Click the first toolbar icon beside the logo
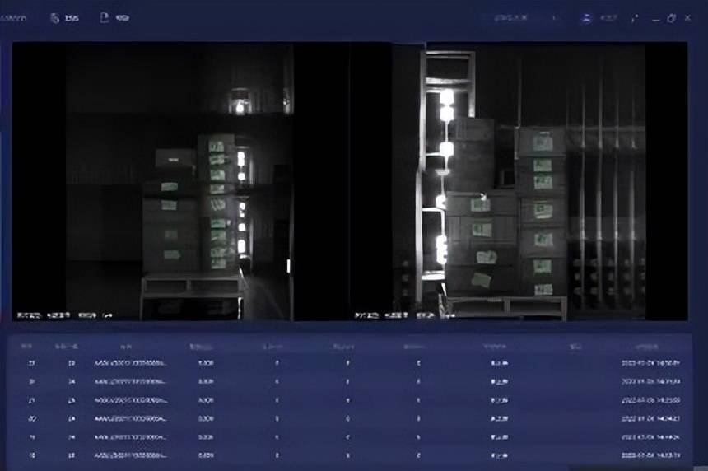This screenshot has height=471, width=708. (x=54, y=18)
